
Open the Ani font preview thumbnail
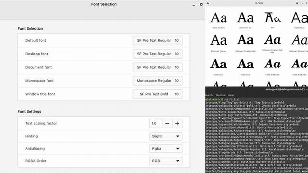tap(272, 20)
